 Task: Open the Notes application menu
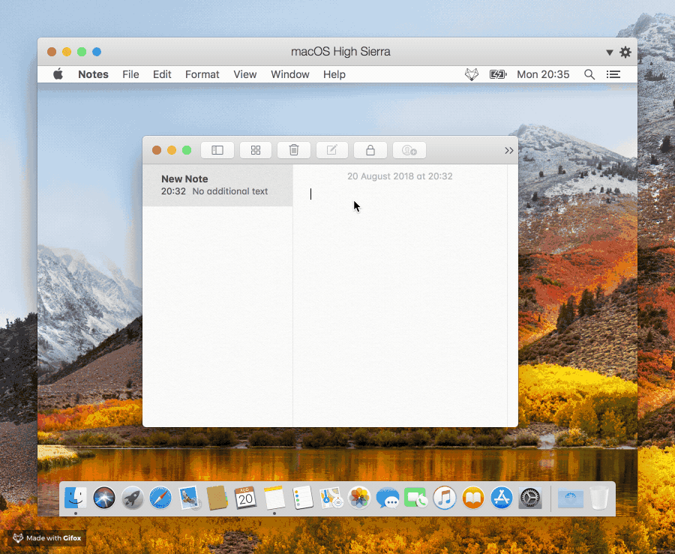[x=93, y=74]
